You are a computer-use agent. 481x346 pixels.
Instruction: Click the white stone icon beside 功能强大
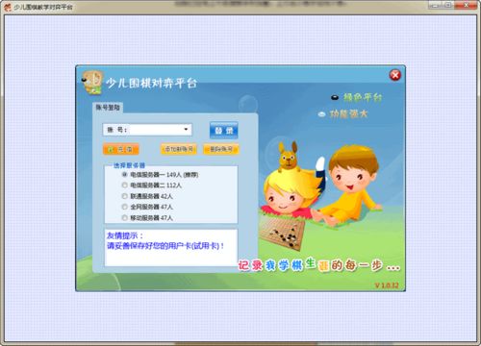(321, 114)
